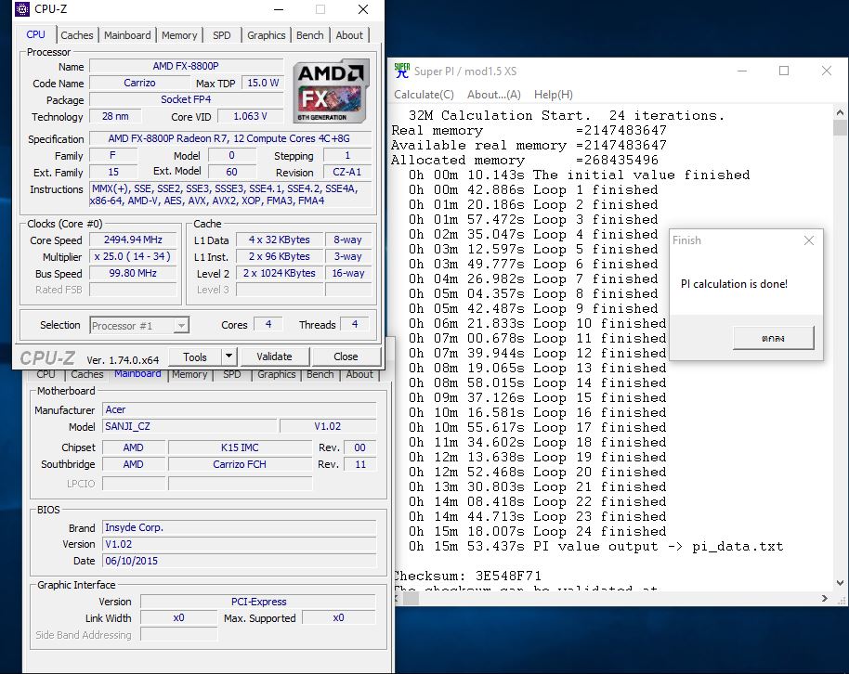The image size is (849, 674).
Task: Click the Super PI app icon
Action: click(x=402, y=71)
